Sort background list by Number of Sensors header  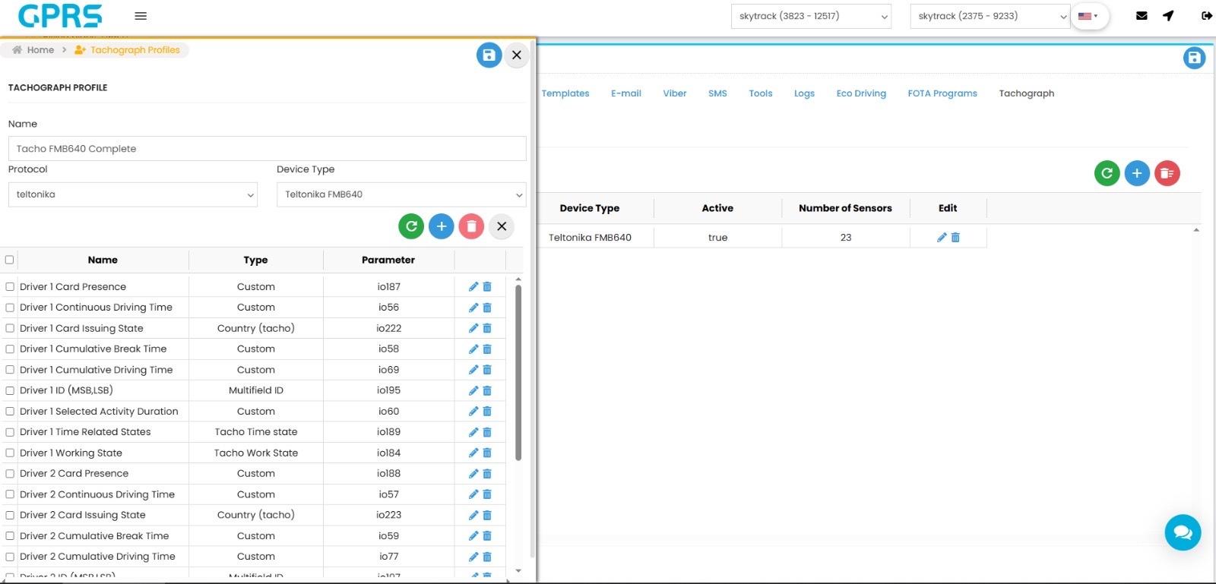pyautogui.click(x=845, y=208)
